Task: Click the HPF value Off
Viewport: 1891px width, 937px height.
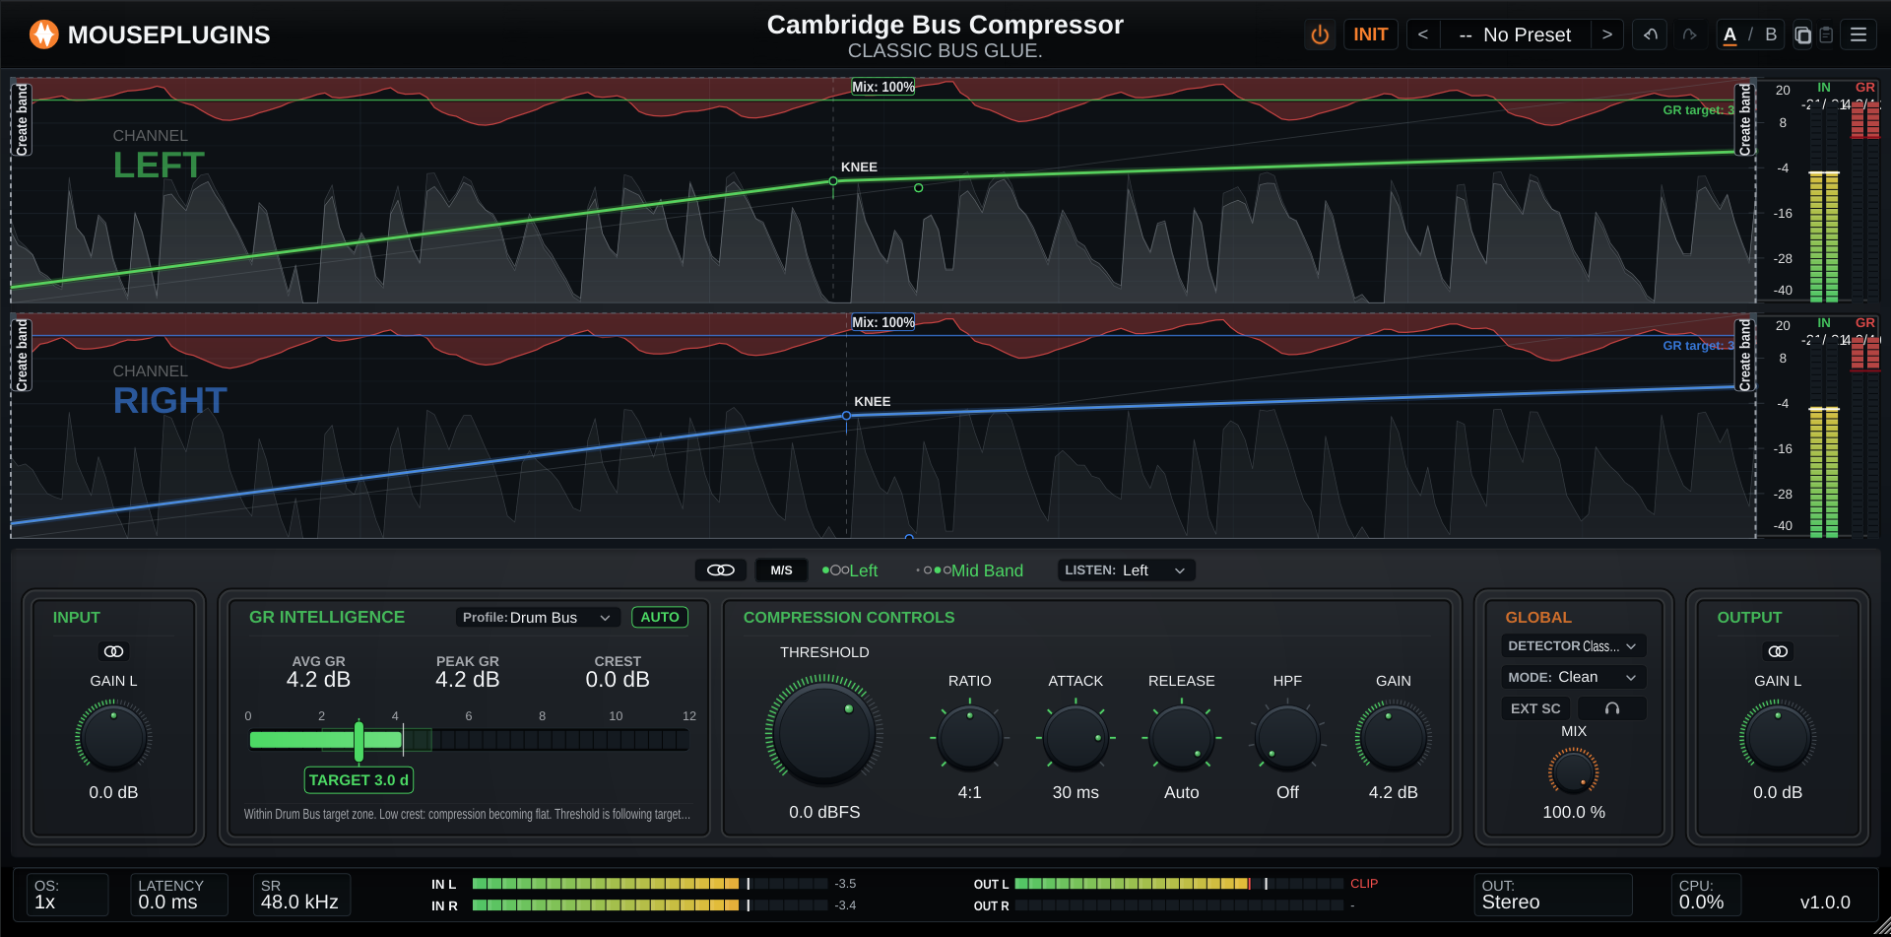Action: (x=1287, y=792)
